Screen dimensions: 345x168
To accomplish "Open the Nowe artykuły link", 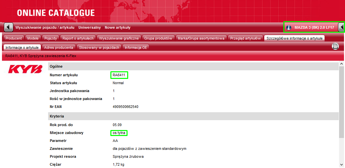I will [x=118, y=27].
